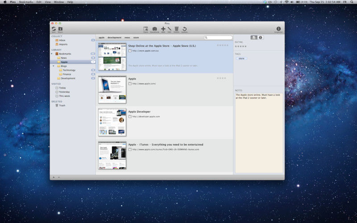357x223 pixels.
Task: Click the Edit pencil icon
Action: click(170, 29)
